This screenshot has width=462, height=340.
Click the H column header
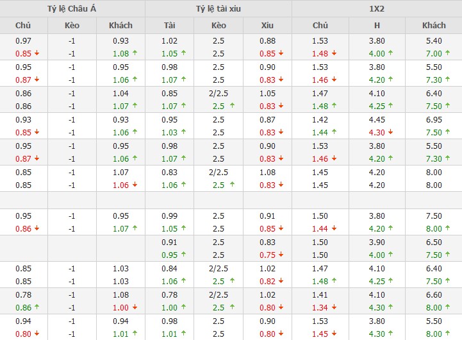[x=377, y=25]
